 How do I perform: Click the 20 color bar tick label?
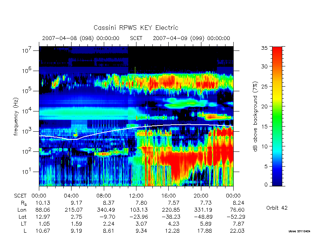264,106
